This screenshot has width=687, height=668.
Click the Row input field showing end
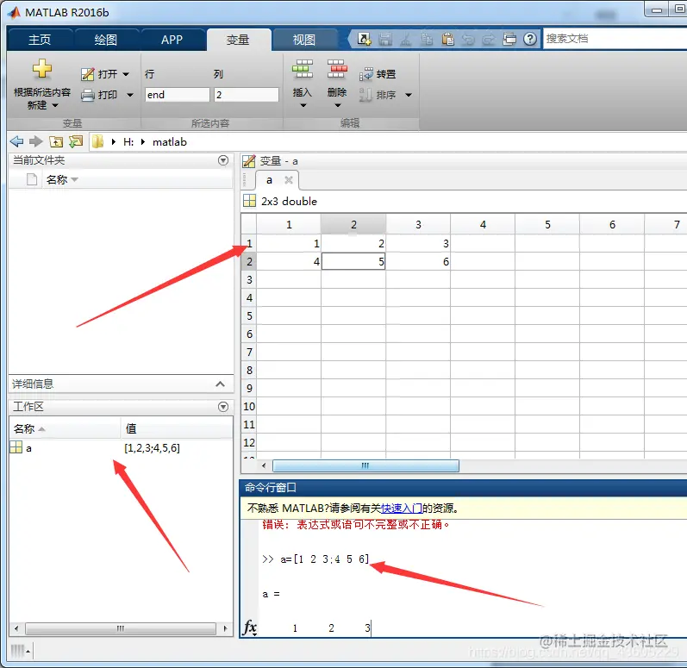pos(178,95)
